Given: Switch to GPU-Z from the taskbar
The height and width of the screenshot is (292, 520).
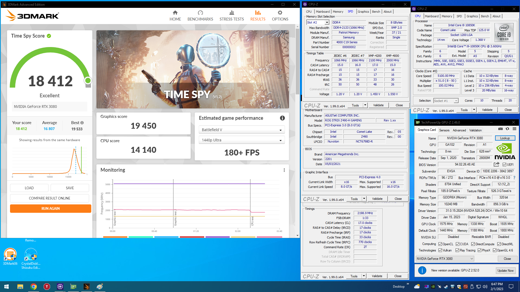Looking at the screenshot, I should coord(73,287).
